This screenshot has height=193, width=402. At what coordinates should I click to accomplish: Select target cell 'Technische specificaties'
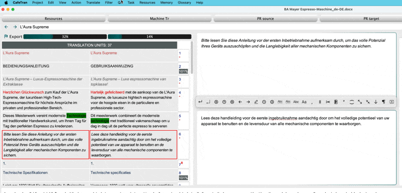pyautogui.click(x=134, y=175)
